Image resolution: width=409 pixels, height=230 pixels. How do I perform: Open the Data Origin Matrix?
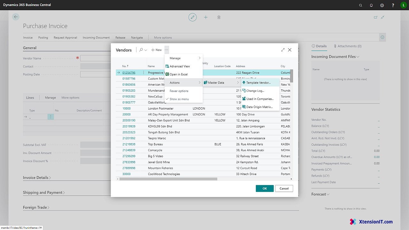coord(259,107)
